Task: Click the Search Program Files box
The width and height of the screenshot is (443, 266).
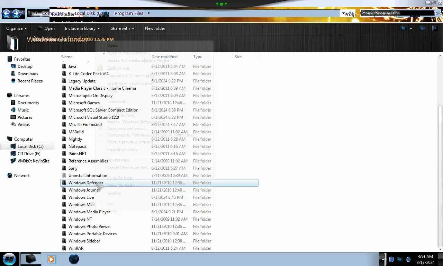Action: [x=397, y=13]
